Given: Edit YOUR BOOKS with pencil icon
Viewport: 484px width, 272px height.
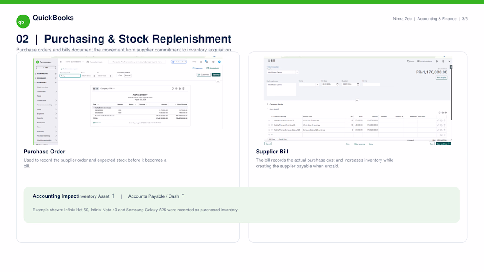Looking at the screenshot, I should pos(55,83).
